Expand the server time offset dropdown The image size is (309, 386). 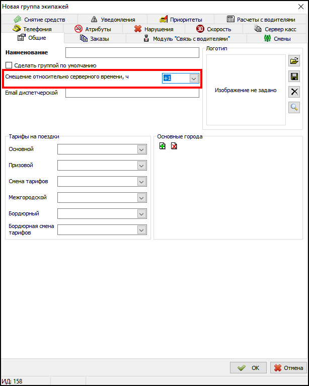[x=194, y=78]
